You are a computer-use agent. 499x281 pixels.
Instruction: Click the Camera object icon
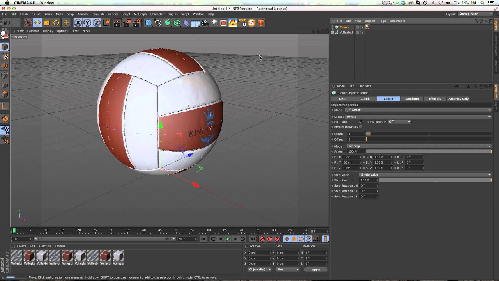point(205,23)
